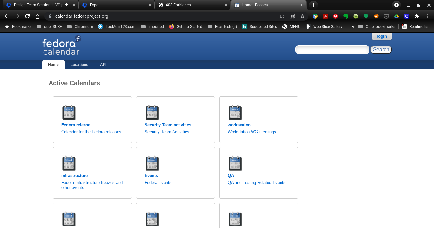Open the workstation title link
This screenshot has width=434, height=228.
click(239, 125)
